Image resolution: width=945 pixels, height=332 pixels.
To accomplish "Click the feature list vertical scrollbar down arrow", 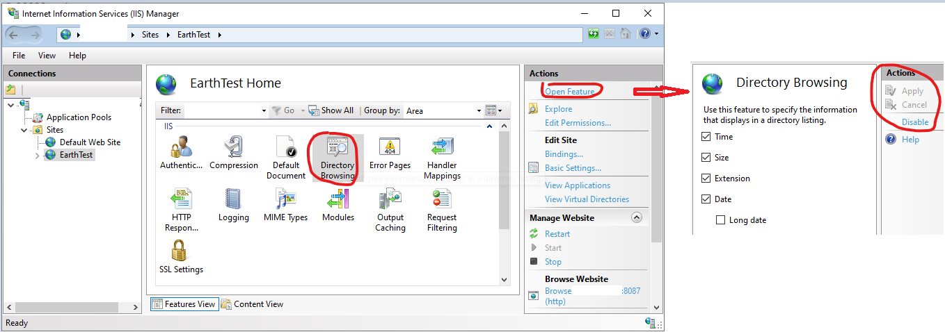I will [505, 279].
